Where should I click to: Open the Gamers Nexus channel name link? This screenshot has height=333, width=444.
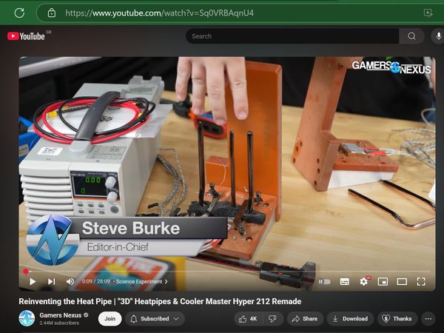click(61, 315)
